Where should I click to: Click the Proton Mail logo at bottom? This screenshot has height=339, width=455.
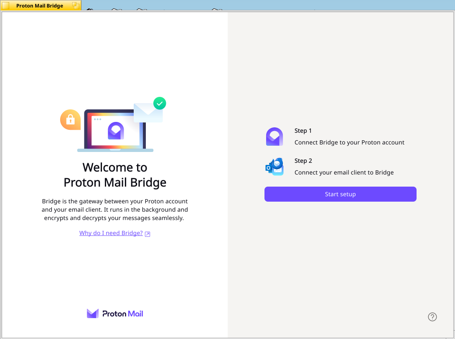point(115,314)
